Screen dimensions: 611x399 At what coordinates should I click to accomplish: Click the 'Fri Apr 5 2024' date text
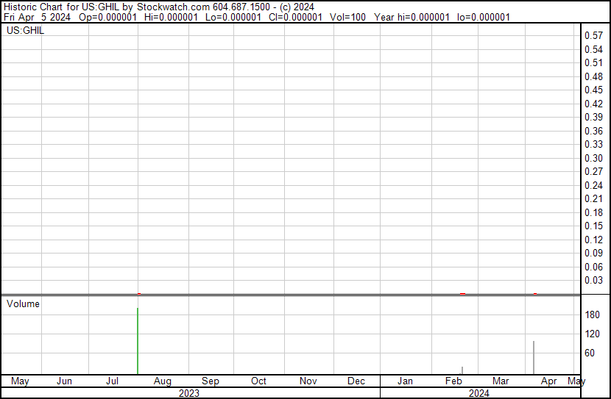[x=38, y=17]
